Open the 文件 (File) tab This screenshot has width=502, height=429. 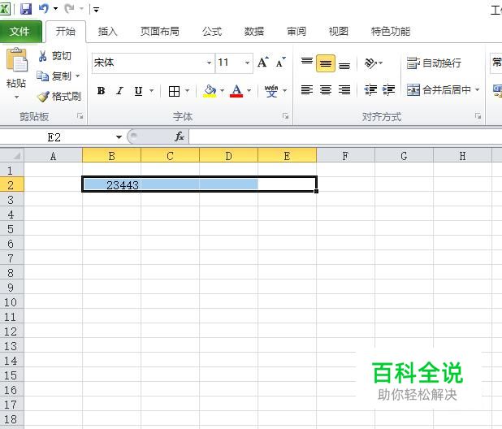pyautogui.click(x=20, y=32)
